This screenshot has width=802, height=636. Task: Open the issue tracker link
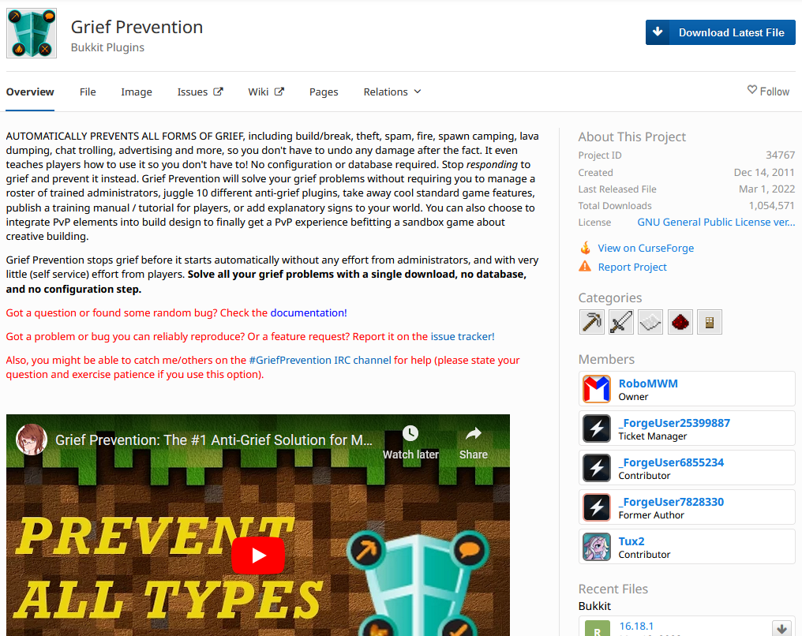click(463, 336)
